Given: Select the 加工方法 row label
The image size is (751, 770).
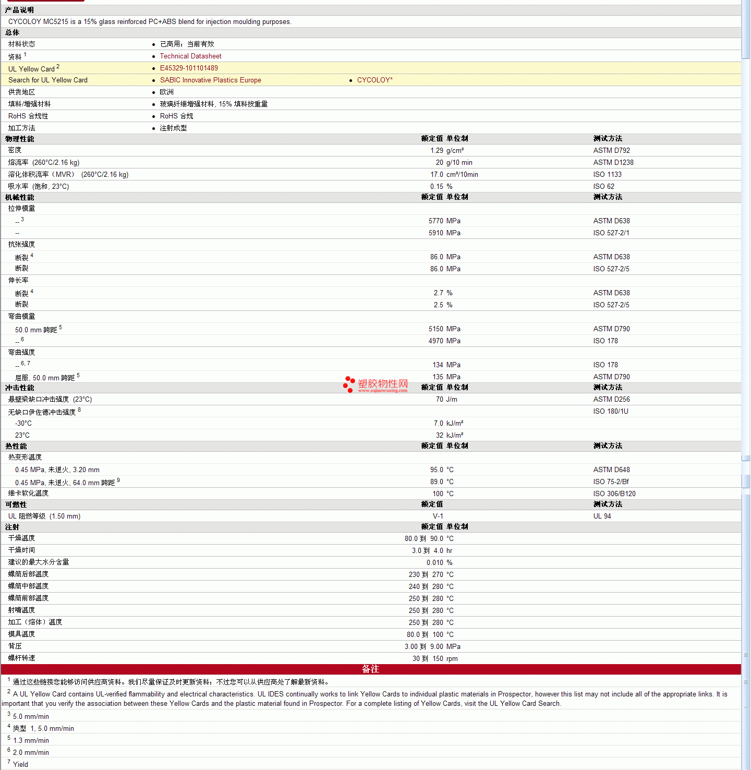Looking at the screenshot, I should 21,128.
